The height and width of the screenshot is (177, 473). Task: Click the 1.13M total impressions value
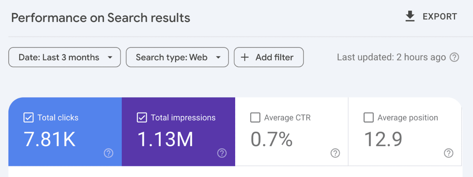tap(165, 139)
